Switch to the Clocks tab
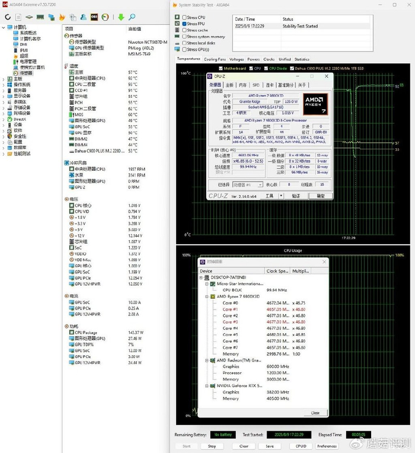This screenshot has height=453, width=415. (269, 59)
